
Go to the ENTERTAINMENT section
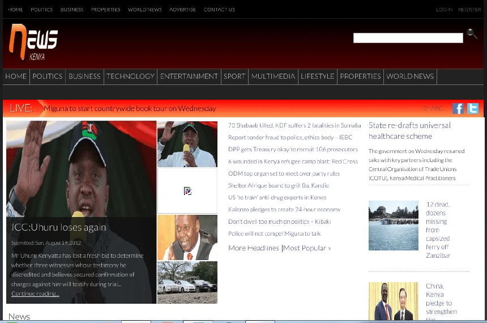click(189, 76)
